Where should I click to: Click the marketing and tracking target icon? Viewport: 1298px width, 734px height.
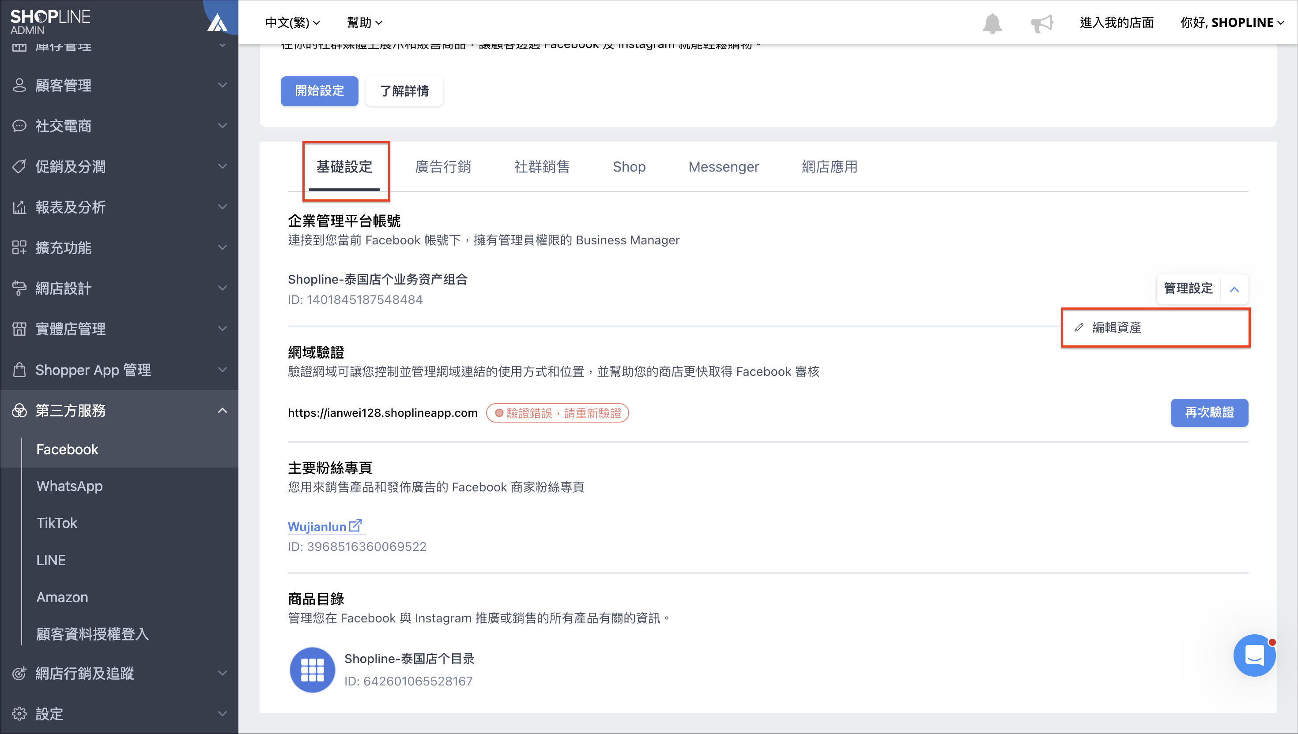(x=19, y=673)
